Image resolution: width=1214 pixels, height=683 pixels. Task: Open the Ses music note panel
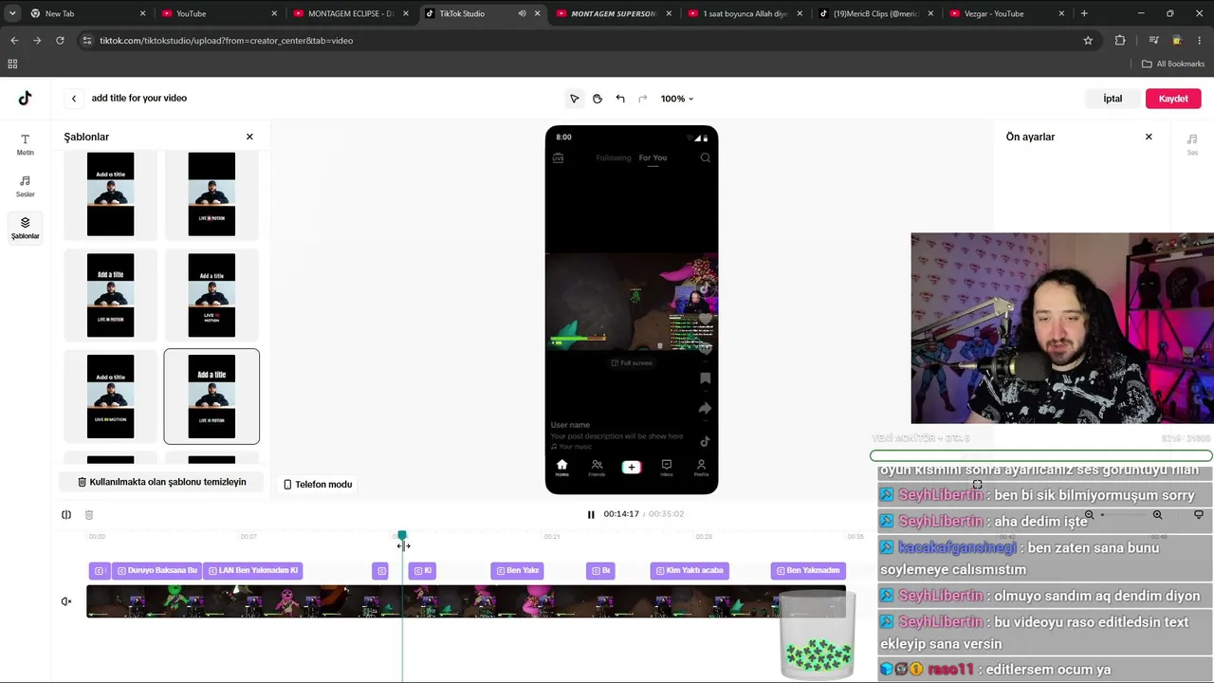pyautogui.click(x=1192, y=144)
